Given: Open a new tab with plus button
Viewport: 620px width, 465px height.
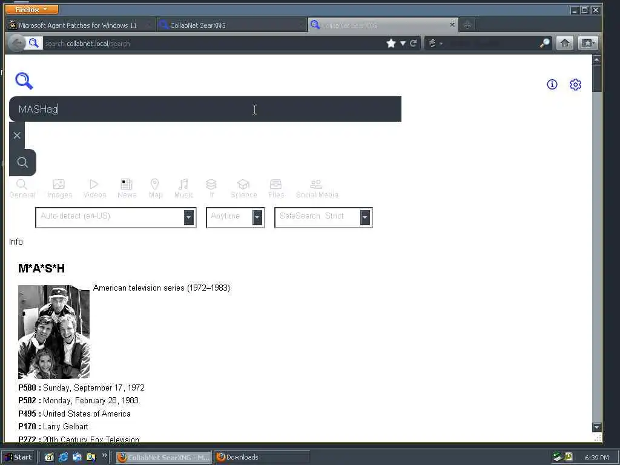Looking at the screenshot, I should click(x=467, y=25).
